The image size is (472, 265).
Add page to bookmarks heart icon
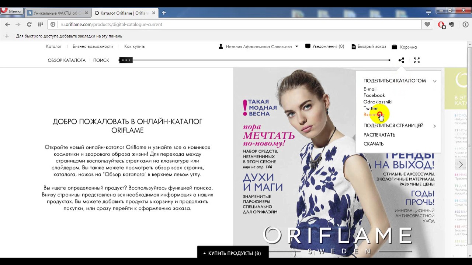click(427, 24)
